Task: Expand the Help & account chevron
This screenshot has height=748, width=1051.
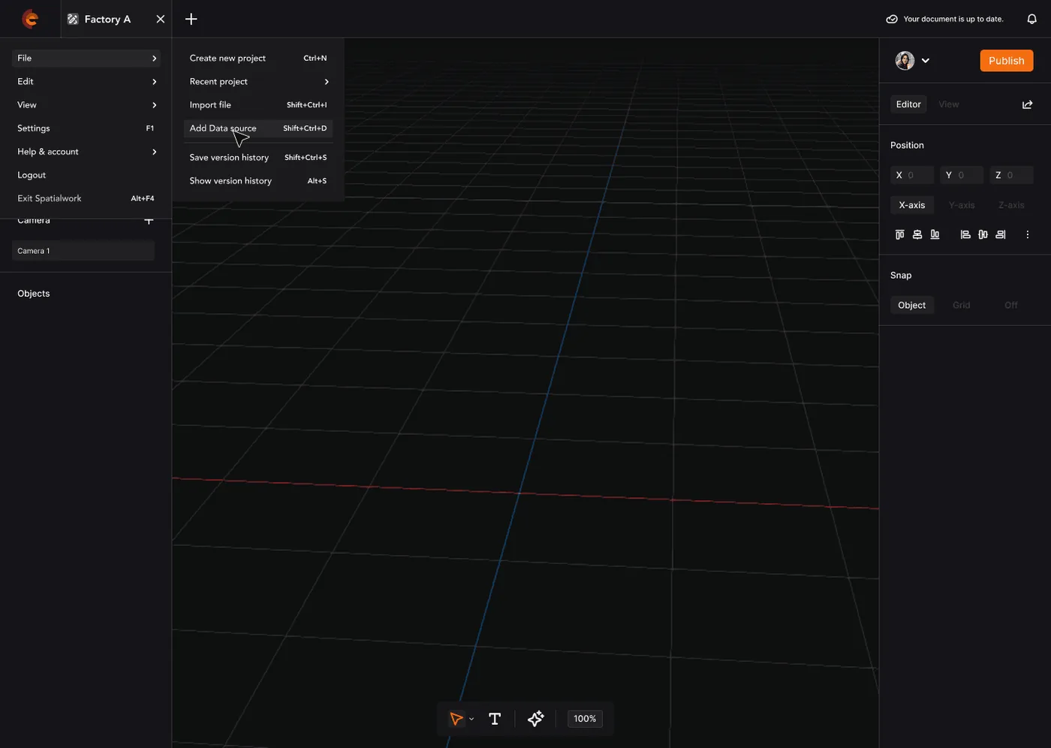Action: click(155, 152)
